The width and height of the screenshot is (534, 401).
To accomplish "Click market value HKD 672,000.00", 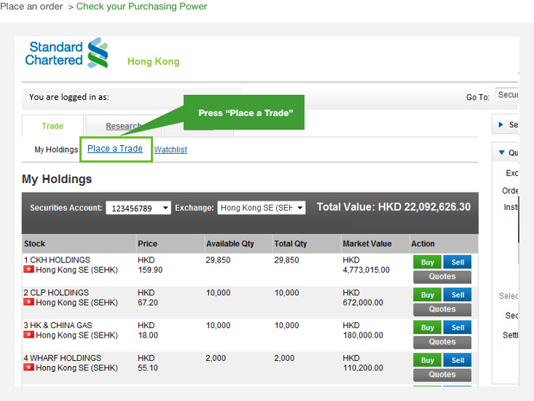I will pyautogui.click(x=363, y=297).
